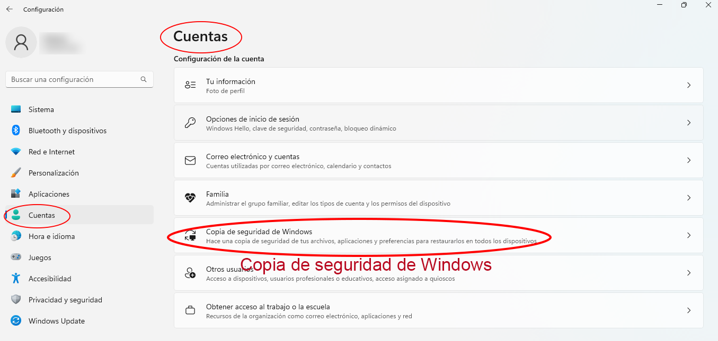Viewport: 718px width, 341px height.
Task: Click Recursos de la organización description
Action: click(309, 316)
